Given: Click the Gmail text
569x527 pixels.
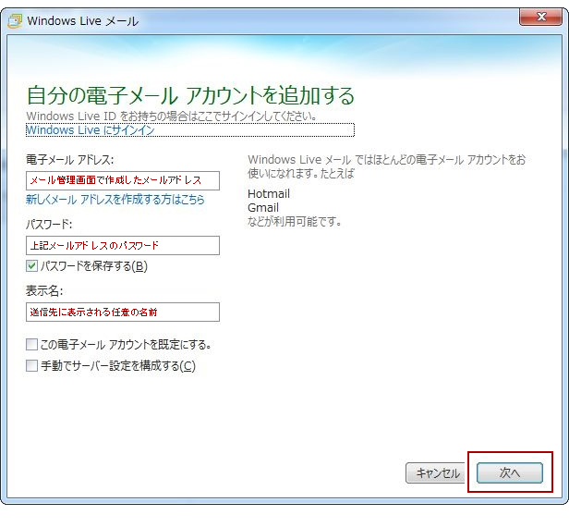Looking at the screenshot, I should click(263, 207).
